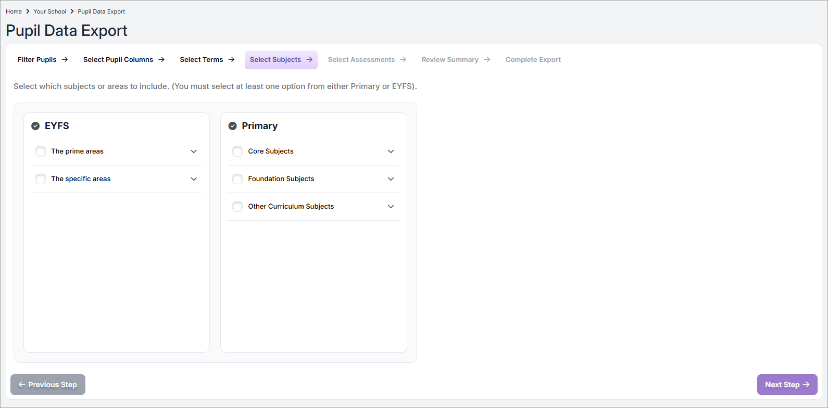Navigate to Home breadcrumb link
Image resolution: width=828 pixels, height=408 pixels.
tap(14, 11)
